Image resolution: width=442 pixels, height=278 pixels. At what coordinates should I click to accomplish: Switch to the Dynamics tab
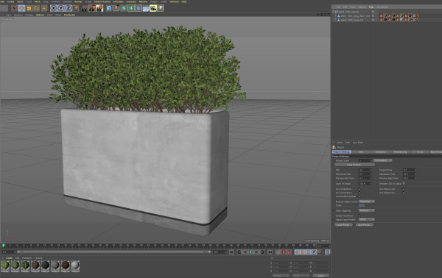point(381,152)
